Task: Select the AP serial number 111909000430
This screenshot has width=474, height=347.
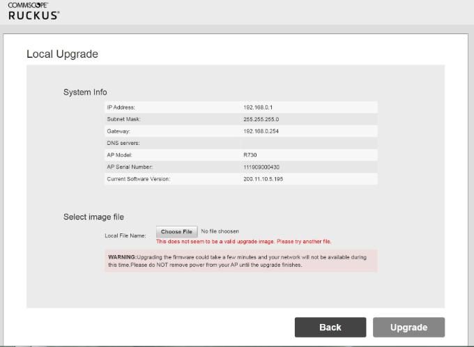Action: pyautogui.click(x=263, y=167)
